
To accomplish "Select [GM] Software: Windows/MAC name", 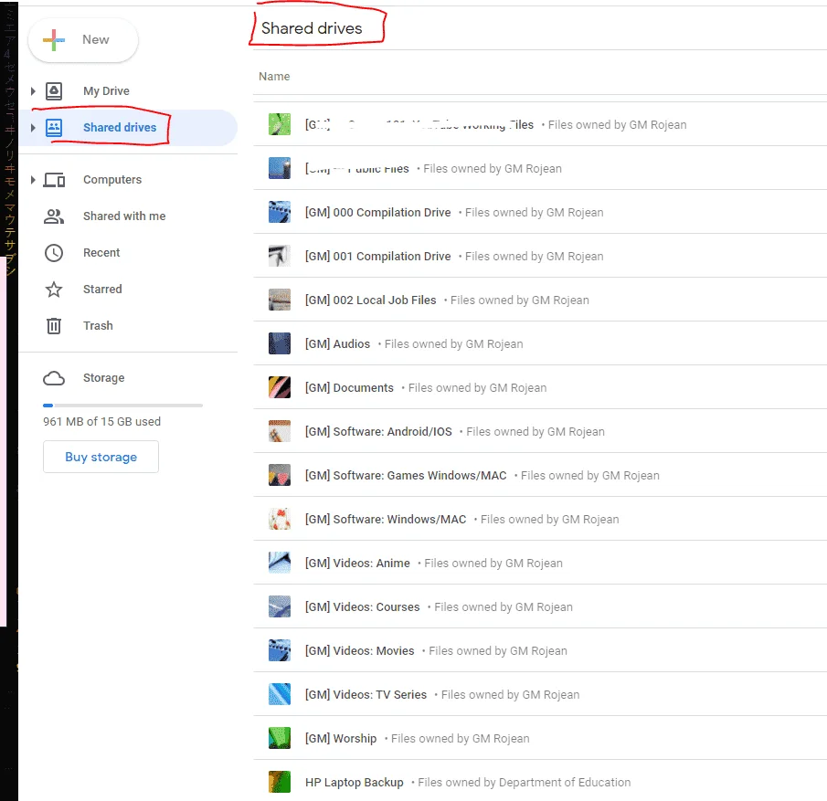I will click(386, 519).
